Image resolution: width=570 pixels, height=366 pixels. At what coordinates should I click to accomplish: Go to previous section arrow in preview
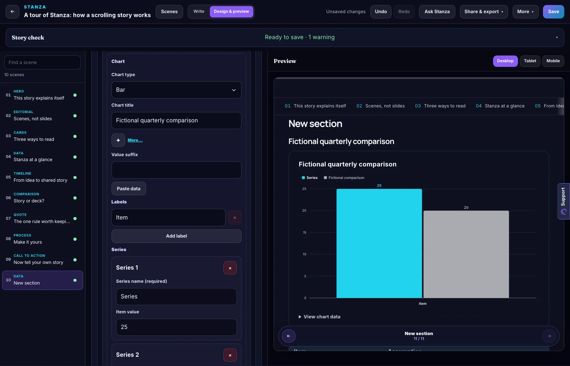tap(289, 336)
